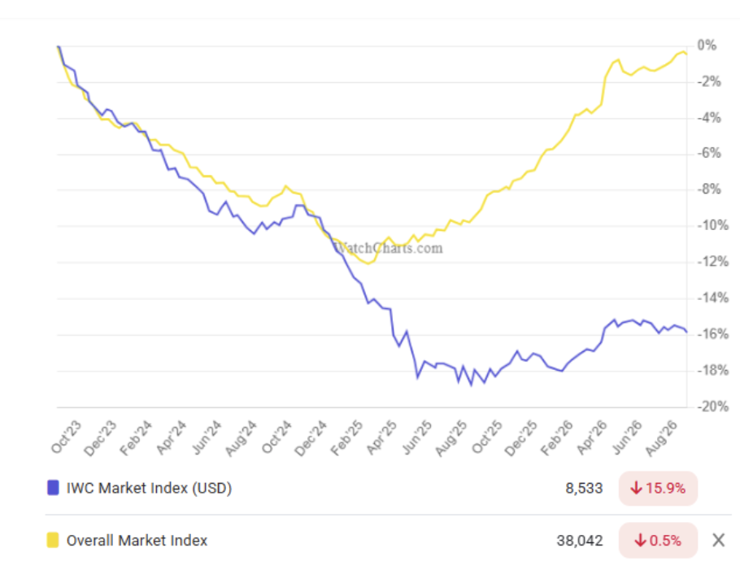
Task: Click the red 0.5% down change badge
Action: pos(658,540)
